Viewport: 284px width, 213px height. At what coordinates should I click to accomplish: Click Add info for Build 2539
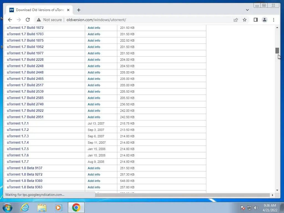94,92
